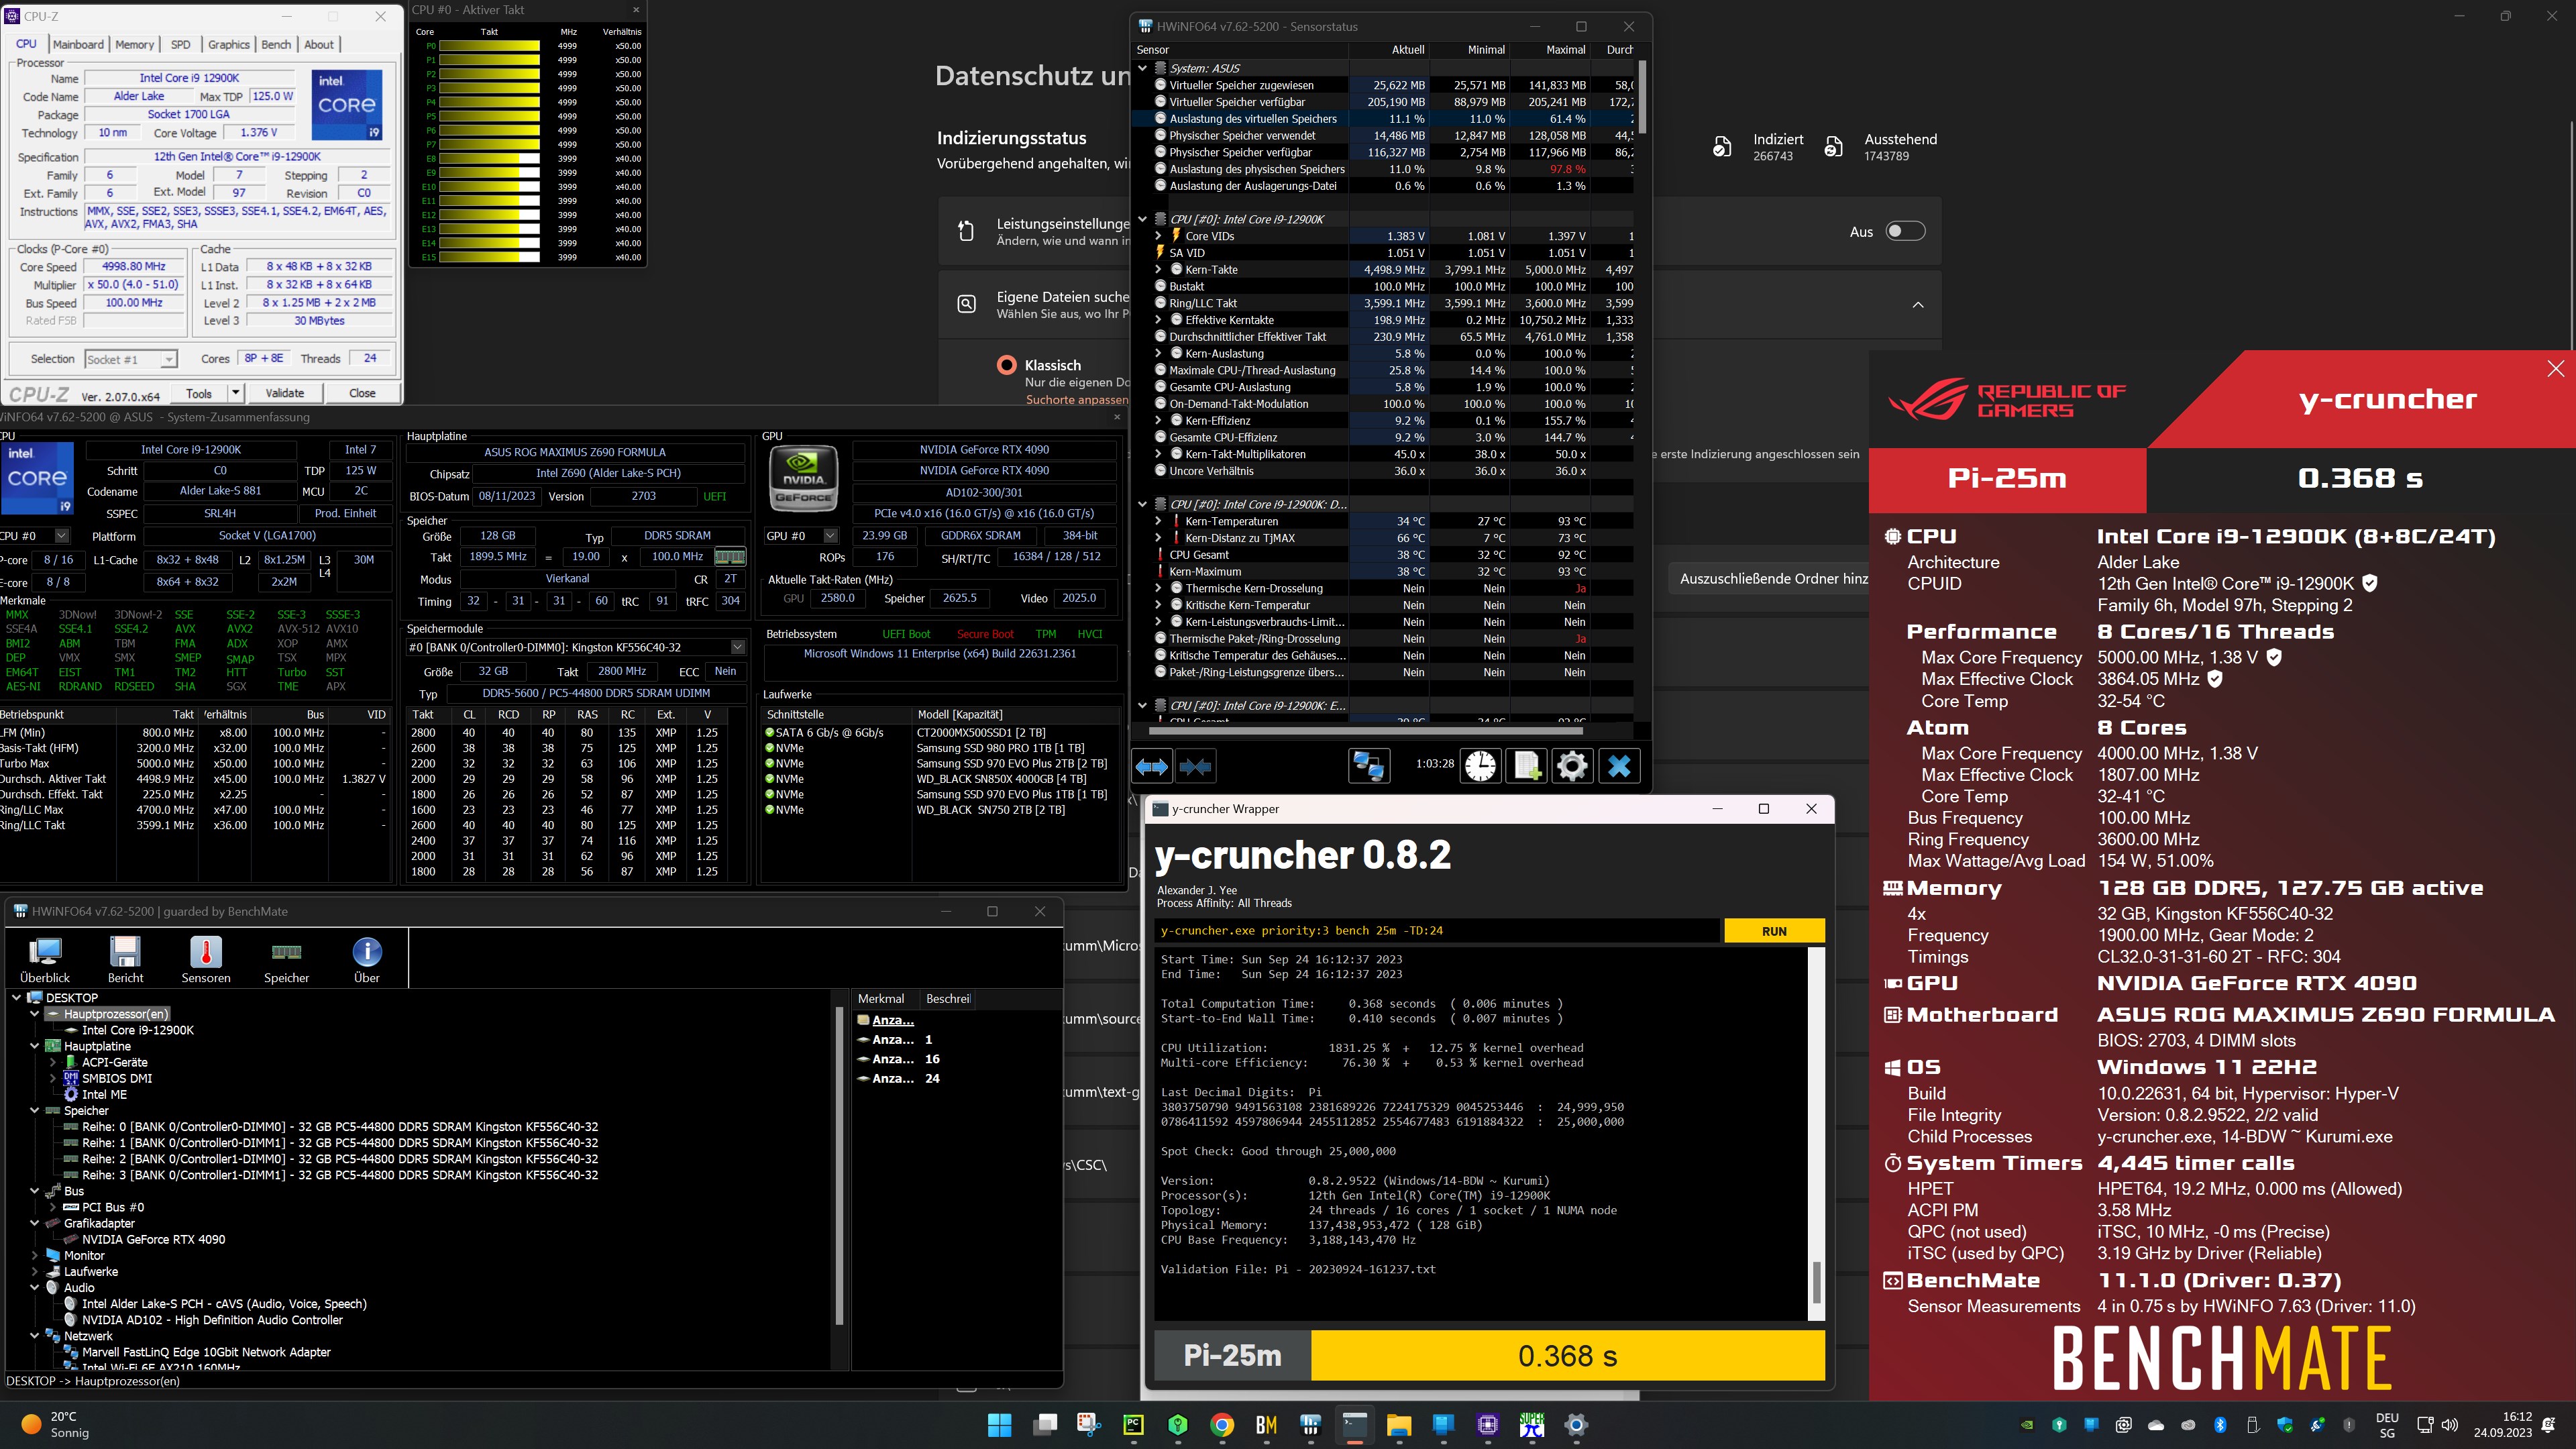Click the Windows Start button on the taskbar

pos(999,1425)
